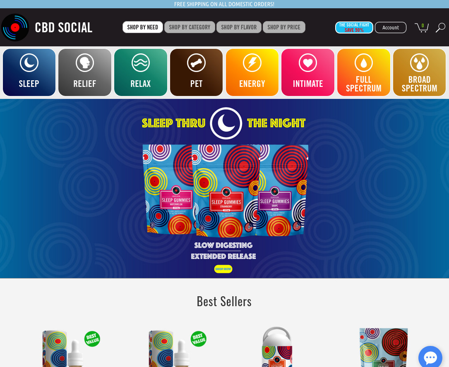This screenshot has height=367, width=449.
Task: Open the Strawberry Sleep Gummies banner image
Action: point(226,191)
